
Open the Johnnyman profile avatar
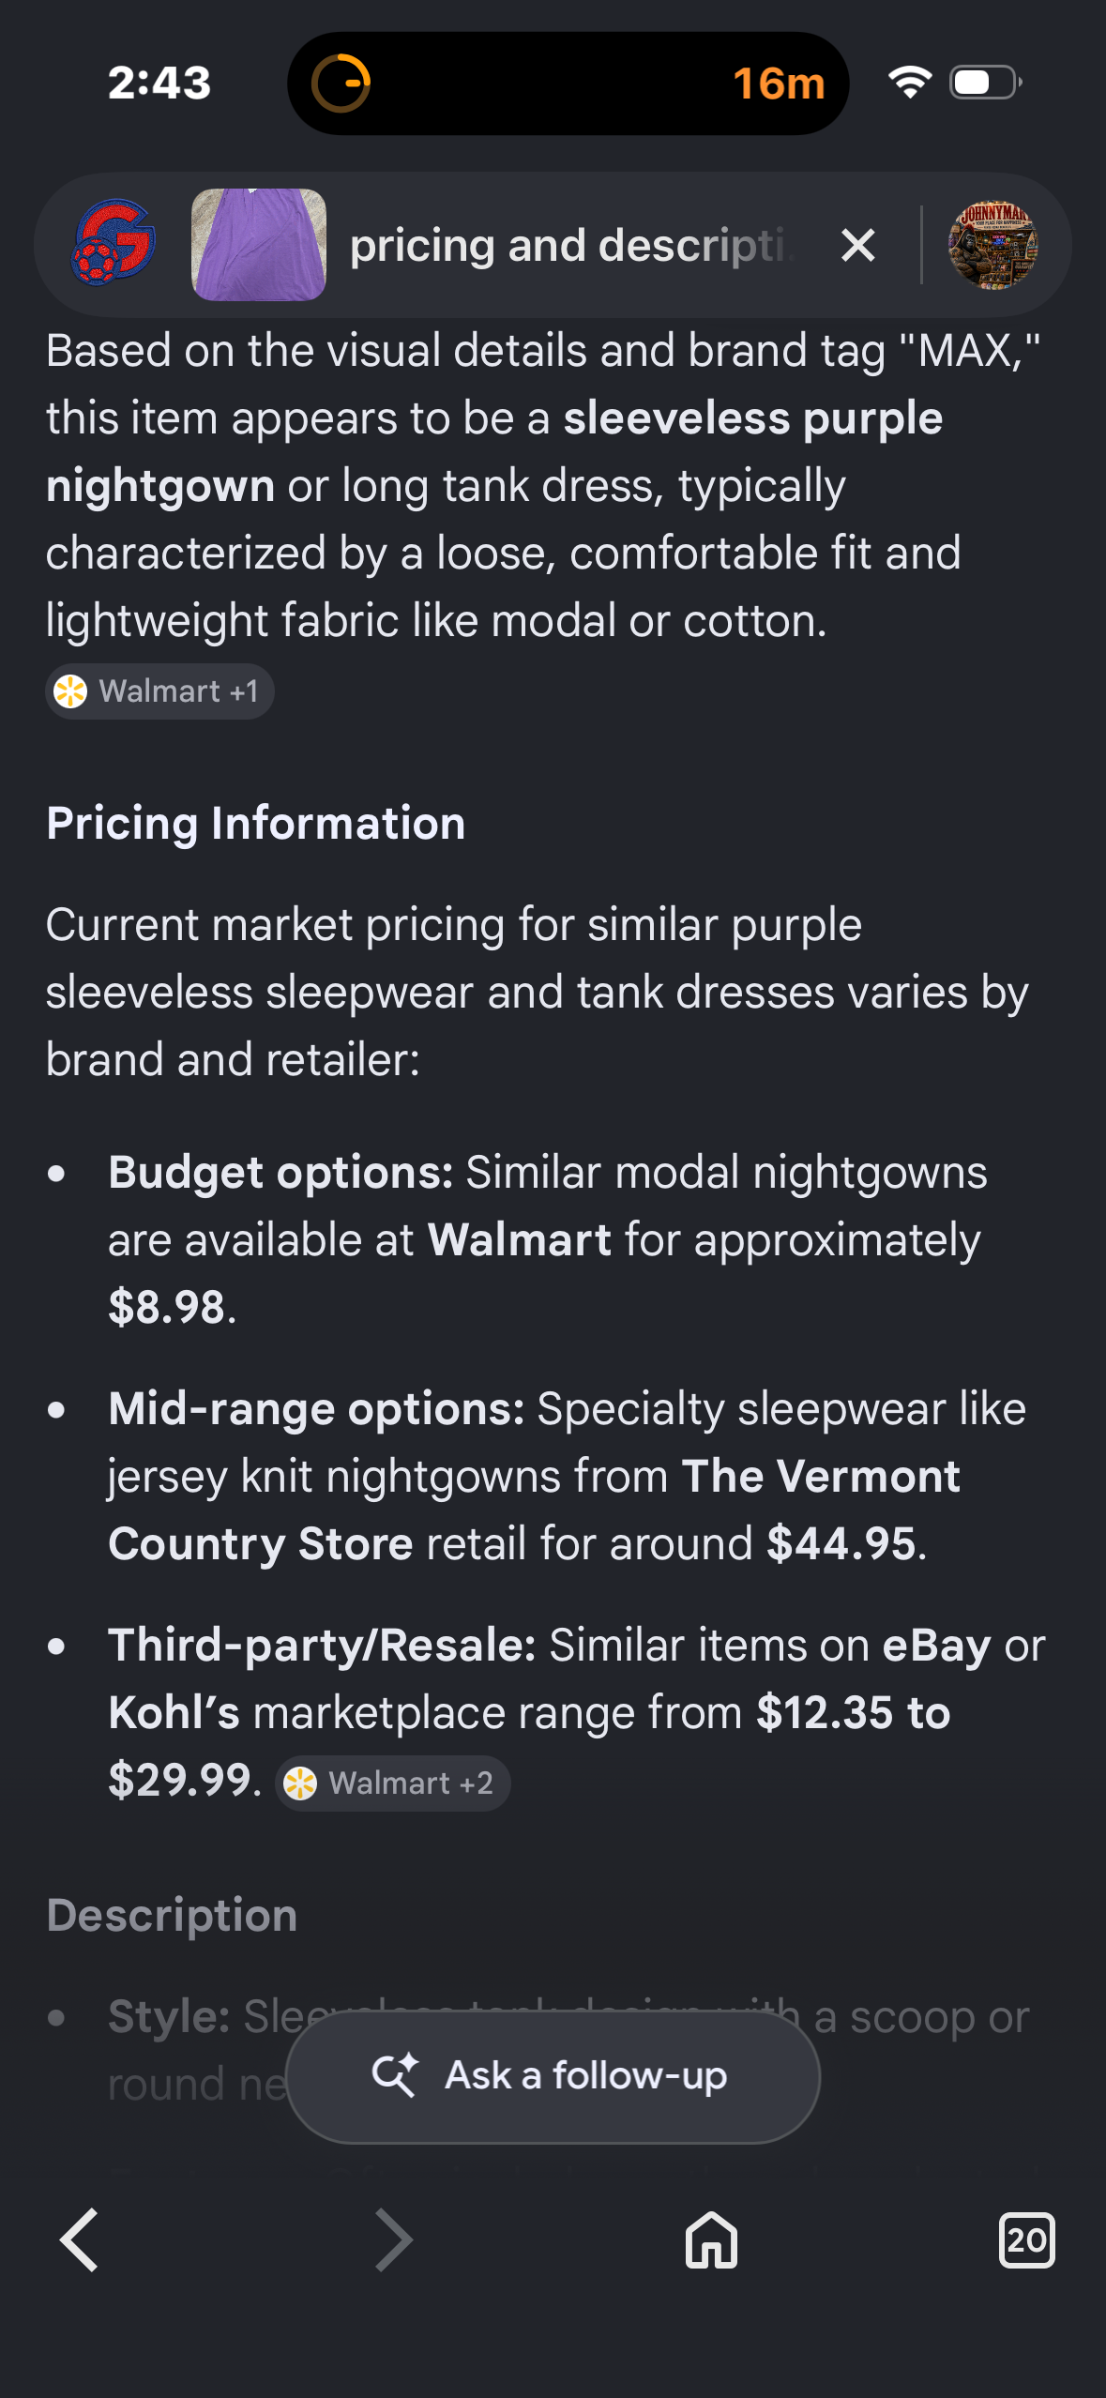[992, 245]
